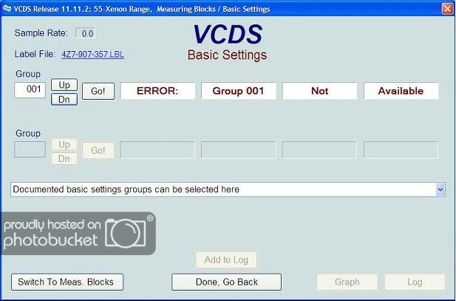Click the dropdown arrow of the settings groups list
The width and height of the screenshot is (456, 301).
point(440,189)
